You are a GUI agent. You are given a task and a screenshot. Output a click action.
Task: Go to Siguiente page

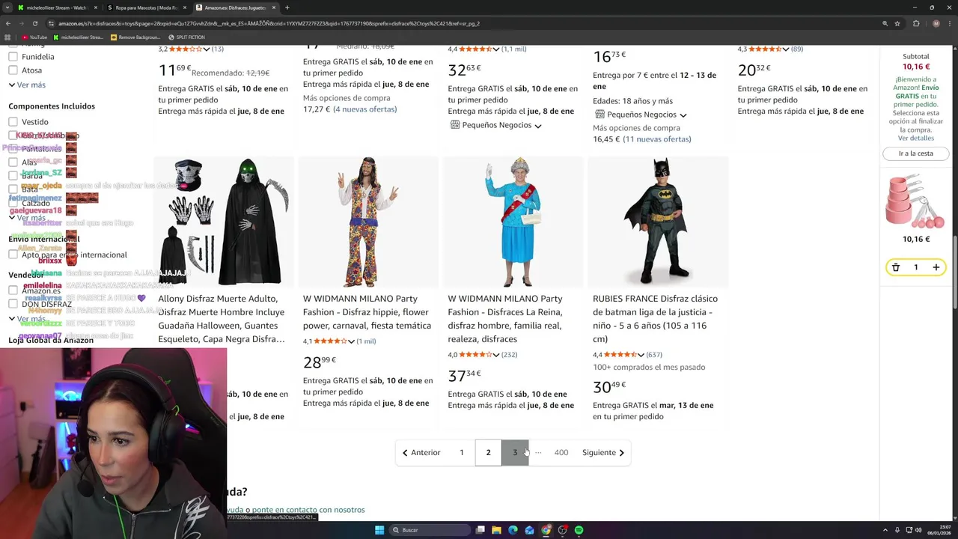(603, 452)
